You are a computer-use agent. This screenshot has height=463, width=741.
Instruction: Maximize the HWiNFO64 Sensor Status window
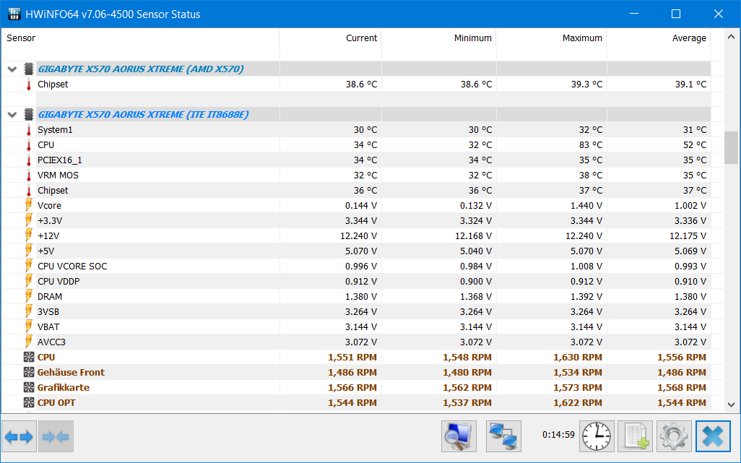676,14
